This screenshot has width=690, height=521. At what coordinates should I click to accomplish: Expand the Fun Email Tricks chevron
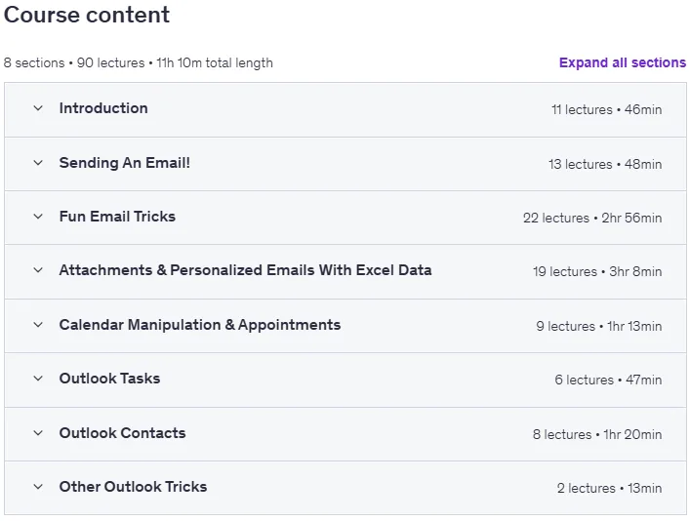pyautogui.click(x=38, y=217)
